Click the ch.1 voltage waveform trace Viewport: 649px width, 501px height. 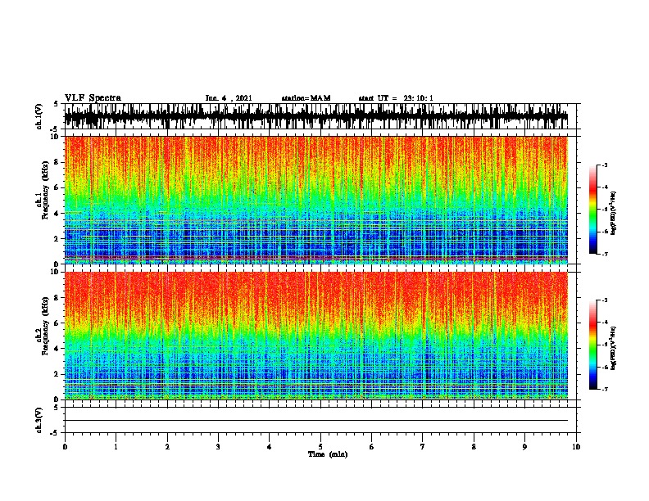click(316, 116)
